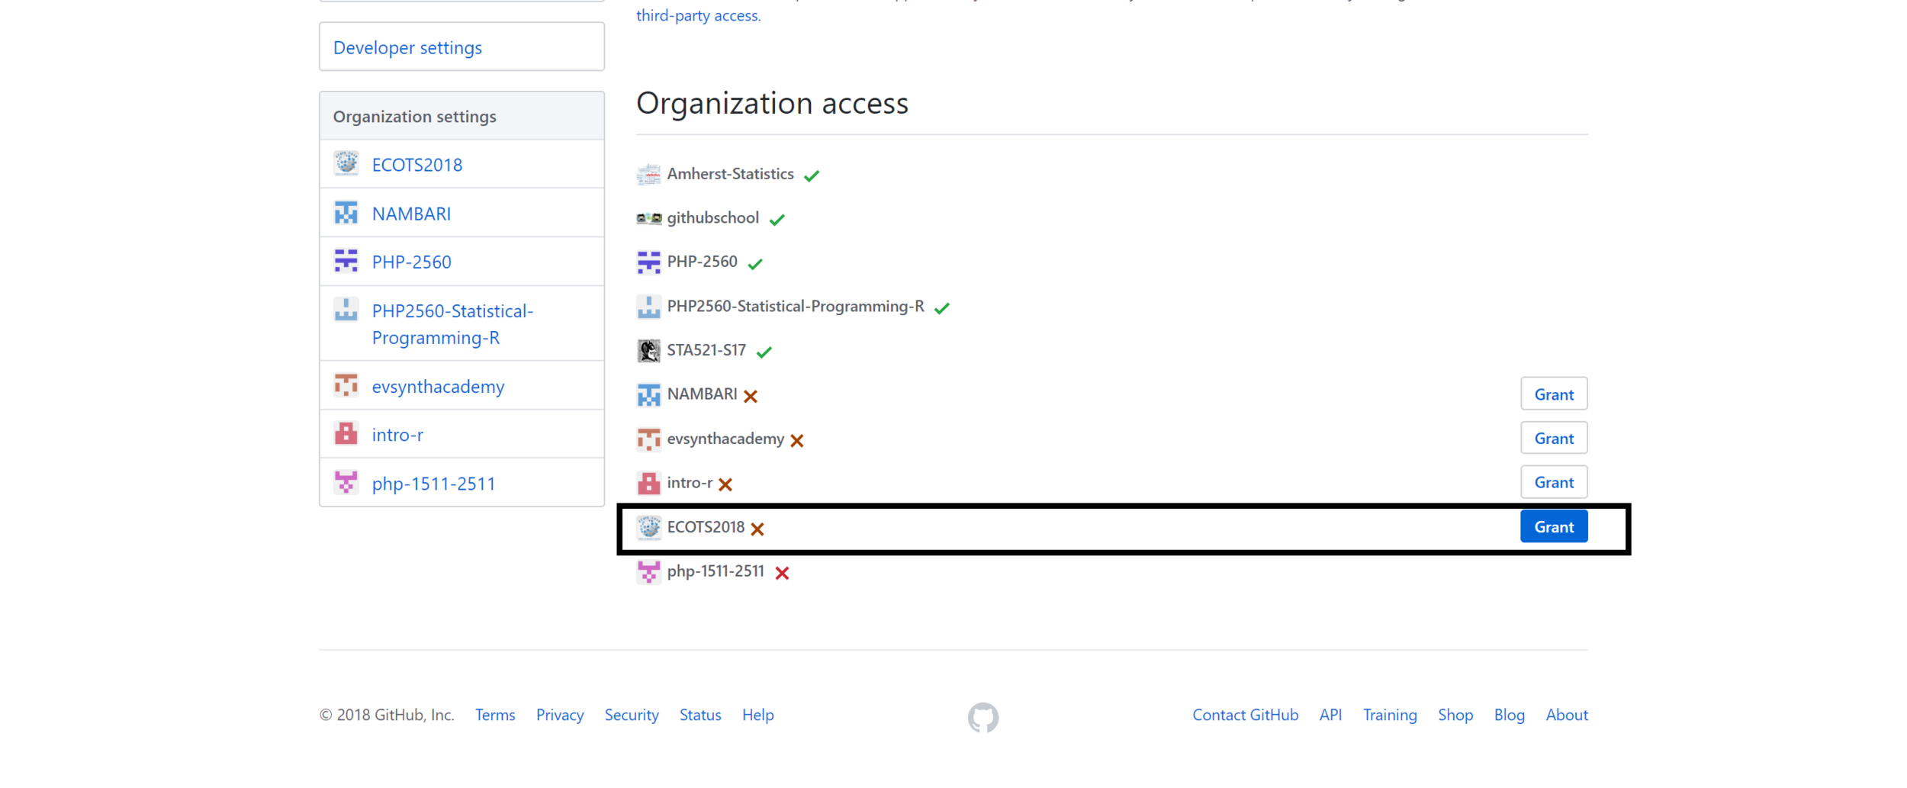Image resolution: width=1907 pixels, height=788 pixels.
Task: Click PHP2560-Statistical-Programming-R avatar in sidebar
Action: coord(346,310)
